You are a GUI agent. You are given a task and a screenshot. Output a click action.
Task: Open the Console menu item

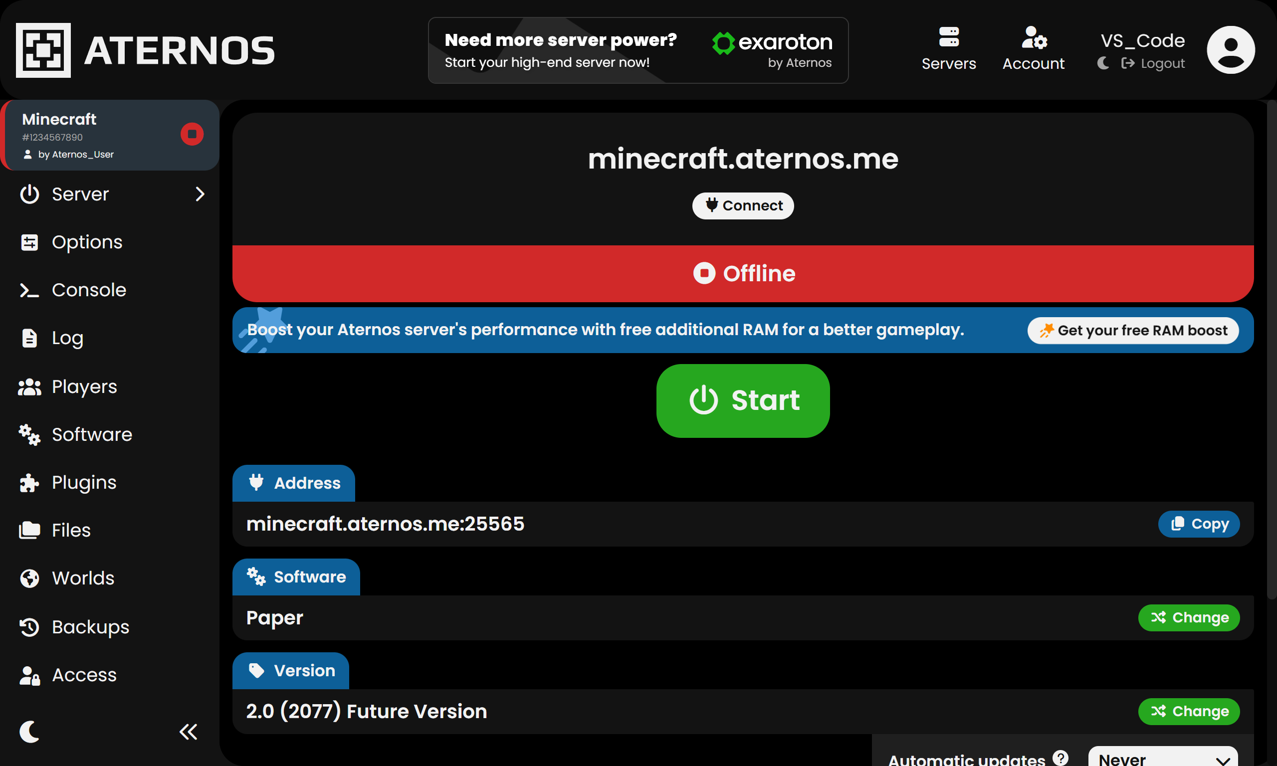110,290
